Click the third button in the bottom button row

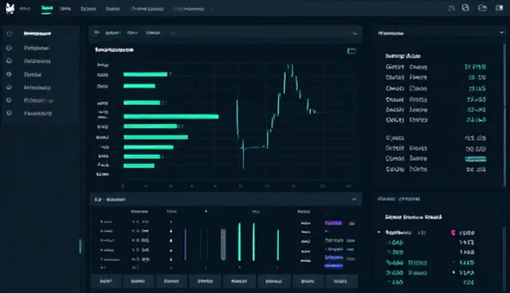click(172, 281)
